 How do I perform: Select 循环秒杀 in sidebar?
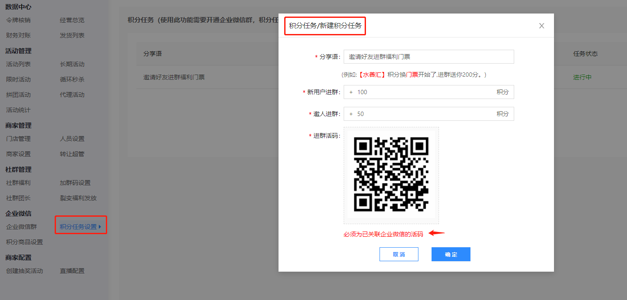tap(72, 79)
